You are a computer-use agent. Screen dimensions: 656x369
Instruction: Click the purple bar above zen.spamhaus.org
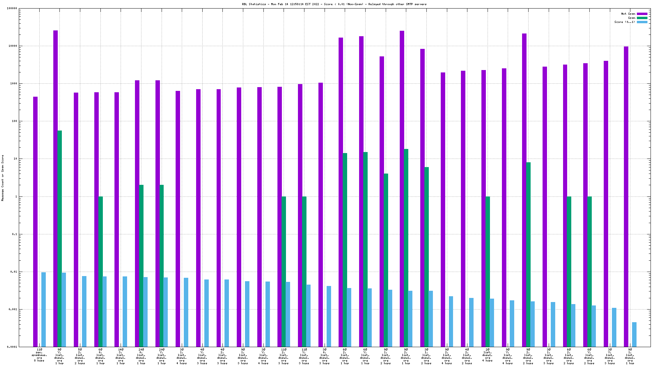35,221
